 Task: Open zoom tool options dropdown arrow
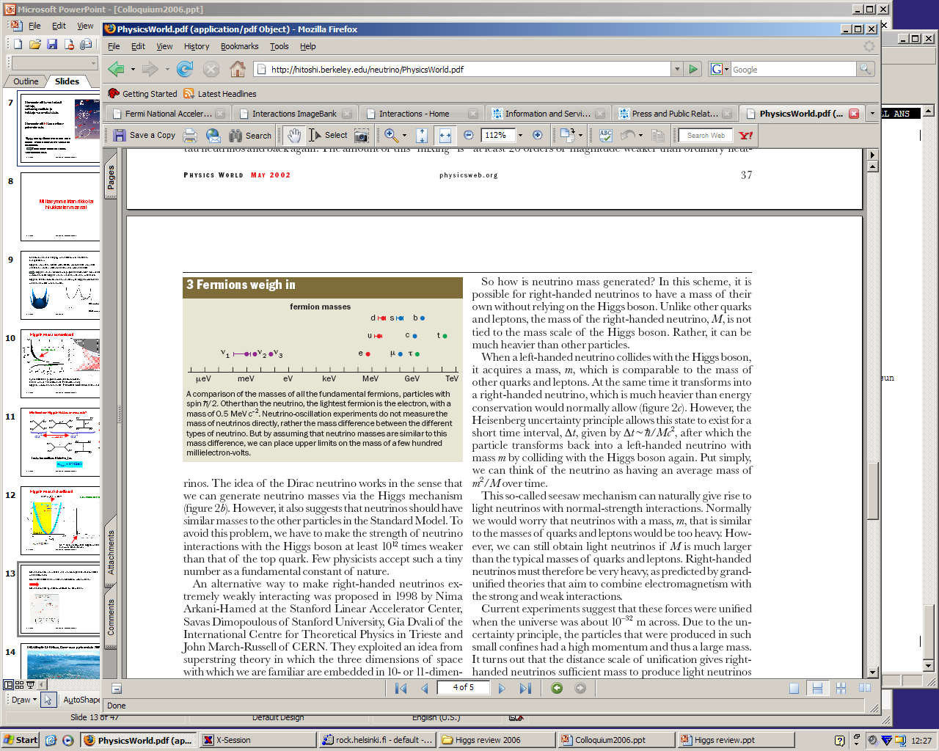coord(404,135)
